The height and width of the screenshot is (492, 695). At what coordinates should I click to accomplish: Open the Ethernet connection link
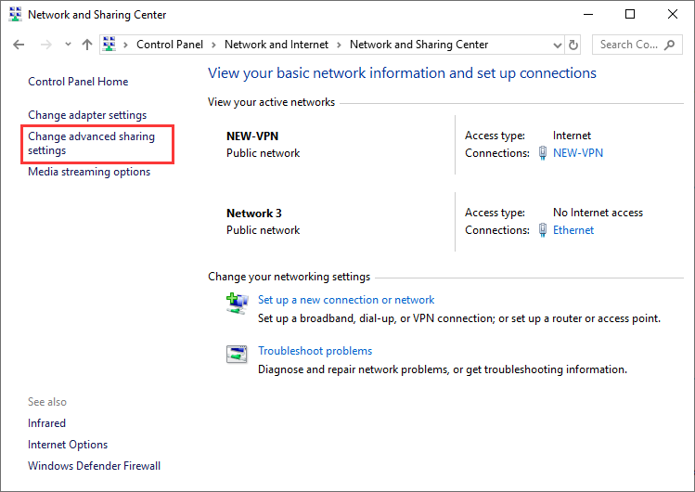[x=573, y=230]
